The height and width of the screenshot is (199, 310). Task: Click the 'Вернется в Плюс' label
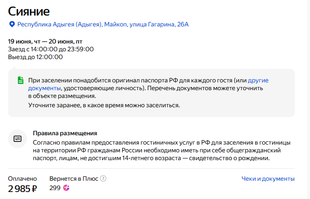[x=74, y=179]
